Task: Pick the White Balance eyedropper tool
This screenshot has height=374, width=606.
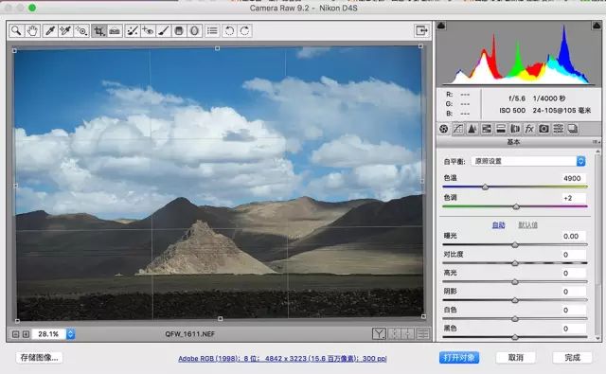Action: pos(50,30)
